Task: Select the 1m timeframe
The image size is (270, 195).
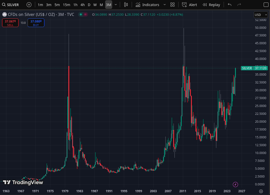Action: click(40, 5)
